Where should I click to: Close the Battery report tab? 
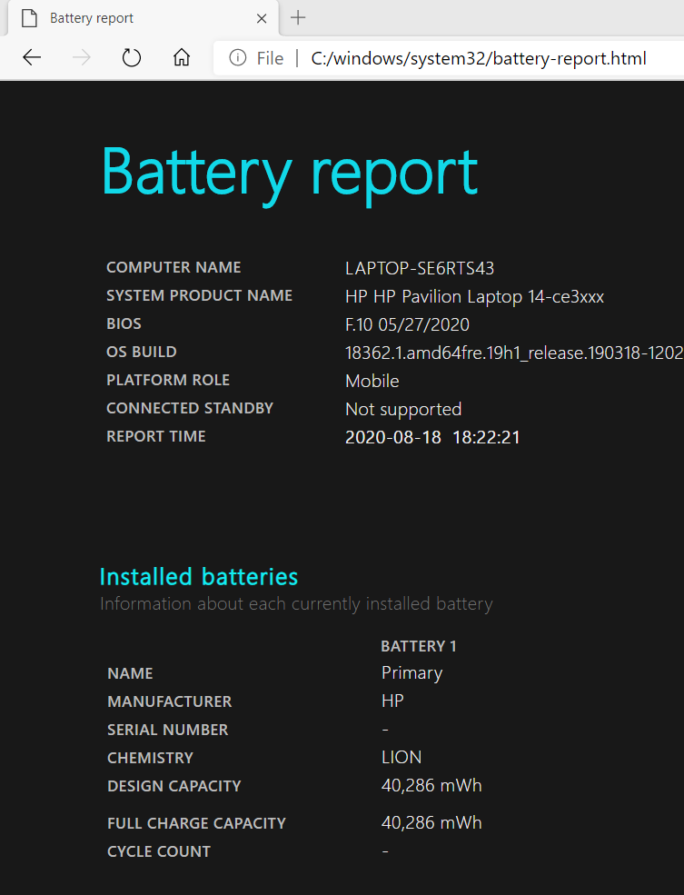coord(262,19)
